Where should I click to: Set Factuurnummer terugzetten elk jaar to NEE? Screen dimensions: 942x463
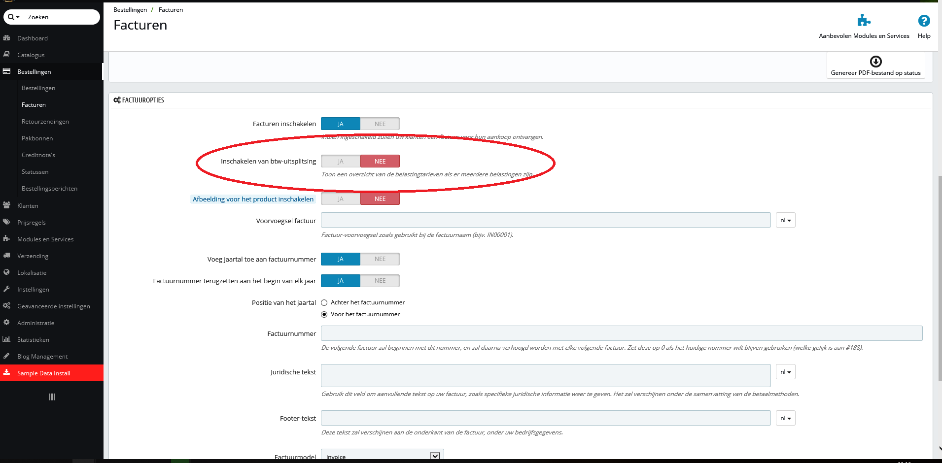[x=380, y=281]
